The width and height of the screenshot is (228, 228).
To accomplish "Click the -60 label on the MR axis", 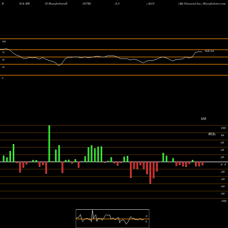I will pos(223,187).
